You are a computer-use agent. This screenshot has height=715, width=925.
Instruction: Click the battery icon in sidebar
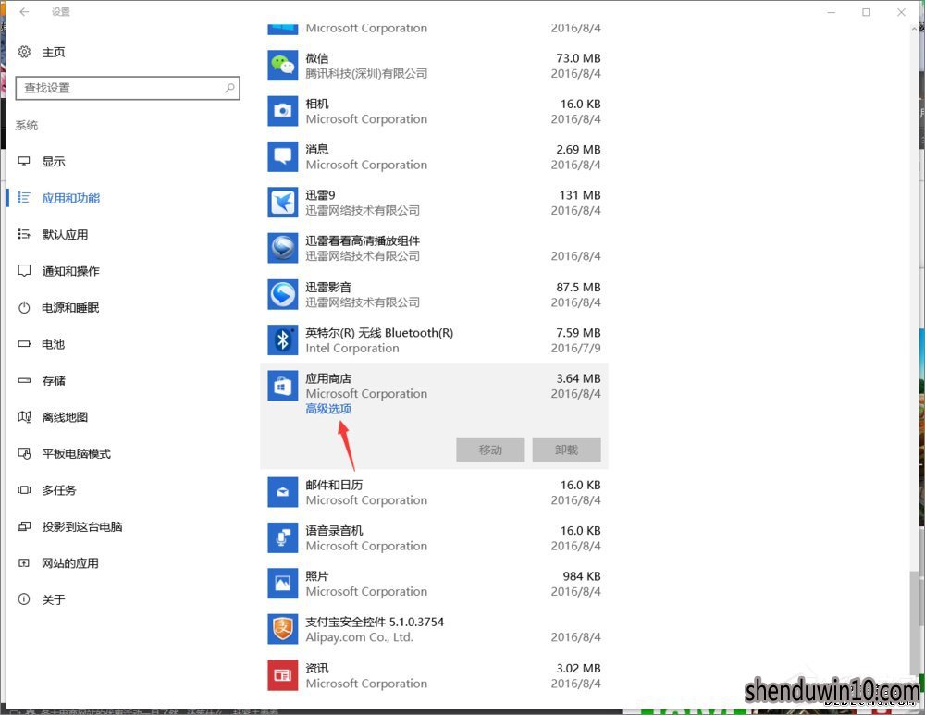pos(24,344)
